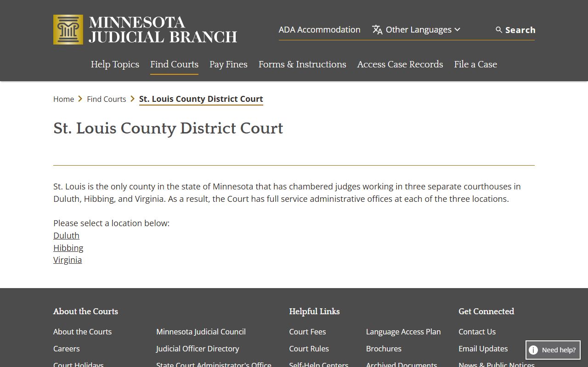Click the chevron arrow after Find Courts breadcrumb

tap(133, 99)
